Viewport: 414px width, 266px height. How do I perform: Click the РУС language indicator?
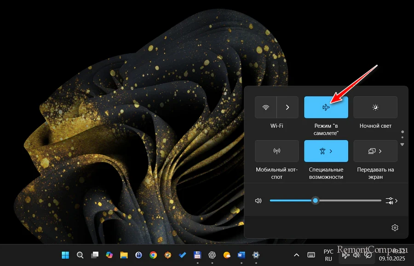328,255
